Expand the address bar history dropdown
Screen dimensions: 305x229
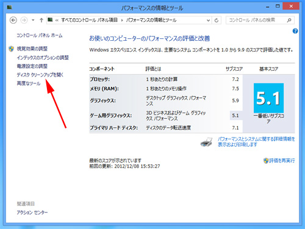click(x=208, y=20)
